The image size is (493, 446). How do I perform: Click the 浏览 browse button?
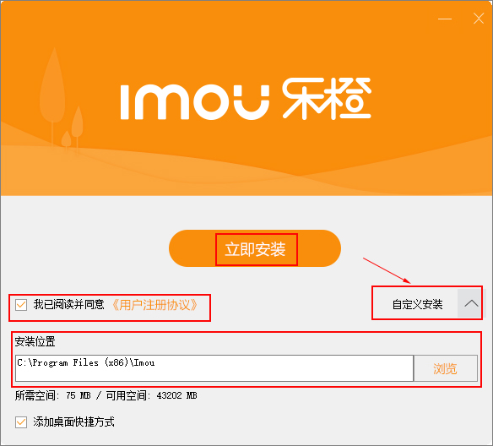pyautogui.click(x=446, y=368)
